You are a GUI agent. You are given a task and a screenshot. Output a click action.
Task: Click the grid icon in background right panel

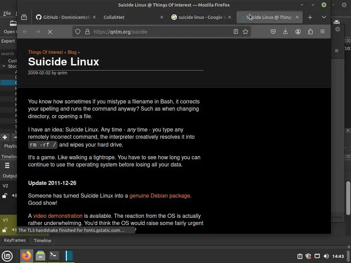pos(337,51)
